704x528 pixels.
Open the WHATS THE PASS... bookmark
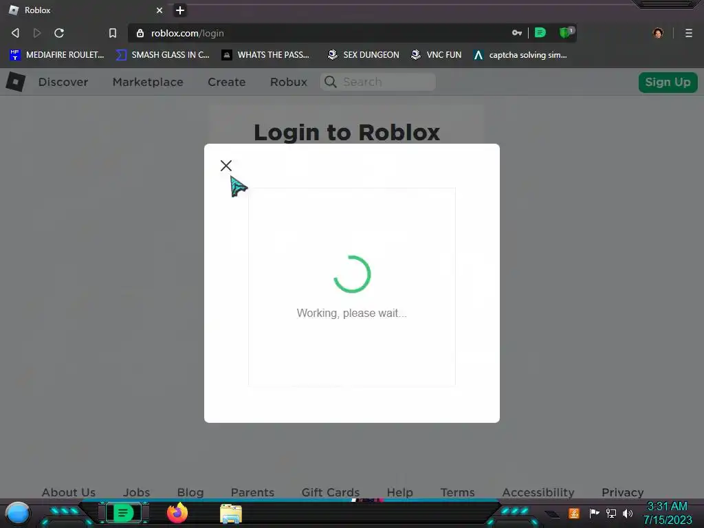(x=265, y=55)
